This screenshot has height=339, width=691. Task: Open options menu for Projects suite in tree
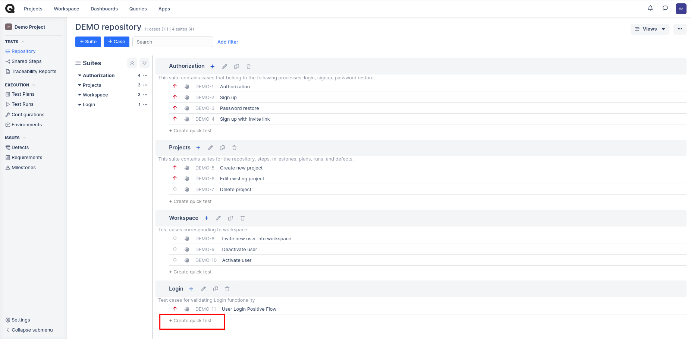tap(145, 85)
